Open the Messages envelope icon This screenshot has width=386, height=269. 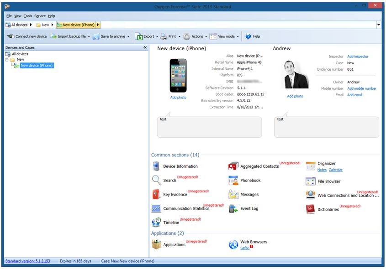233,194
